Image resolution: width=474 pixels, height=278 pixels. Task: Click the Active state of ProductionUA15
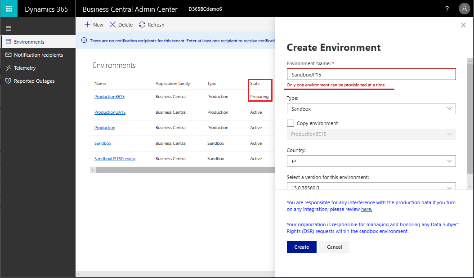pyautogui.click(x=256, y=112)
